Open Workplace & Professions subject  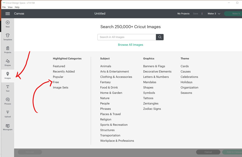pos(117,141)
